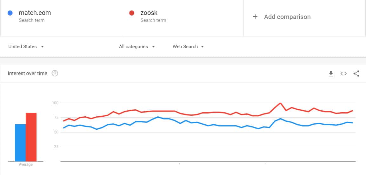Edit the zoosk search term
The width and height of the screenshot is (366, 175).
click(x=149, y=13)
